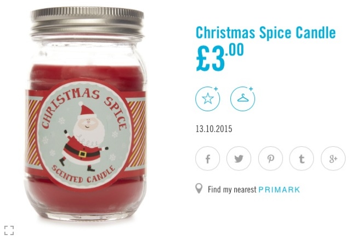Viewport: 351px width, 240px height.
Task: Open the candle jar product photo
Action: [x=86, y=114]
